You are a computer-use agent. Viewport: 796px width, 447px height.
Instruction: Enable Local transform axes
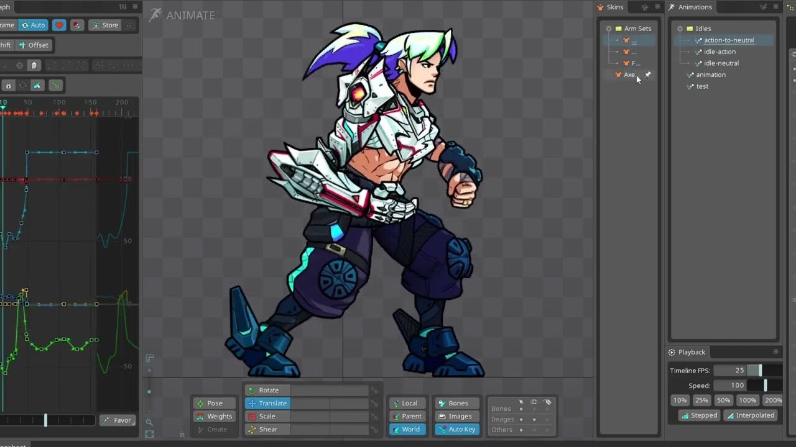coord(407,403)
